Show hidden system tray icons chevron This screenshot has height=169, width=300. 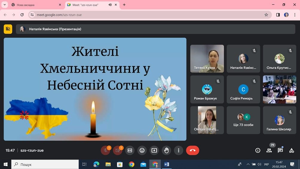248,165
